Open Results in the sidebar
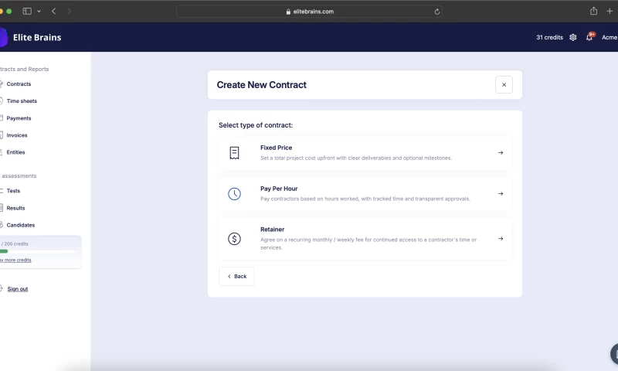Image resolution: width=618 pixels, height=371 pixels. coord(15,208)
